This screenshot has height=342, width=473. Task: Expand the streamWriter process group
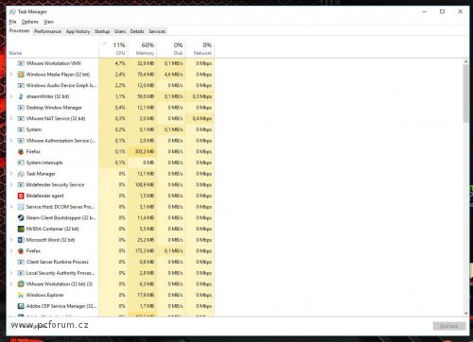tap(11, 96)
